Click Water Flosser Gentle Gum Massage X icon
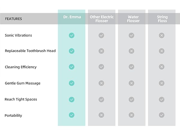The width and height of the screenshot is (180, 135). (131, 83)
